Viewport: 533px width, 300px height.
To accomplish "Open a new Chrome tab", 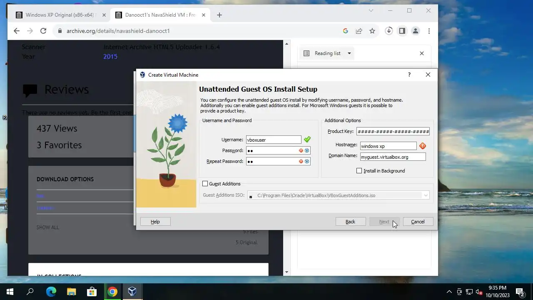I will 219,15.
